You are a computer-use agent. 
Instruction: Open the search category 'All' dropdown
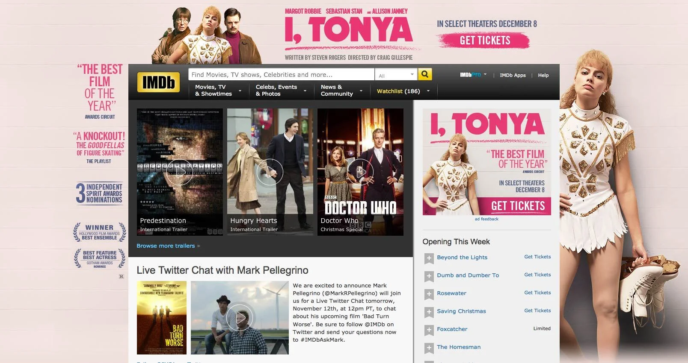[396, 75]
